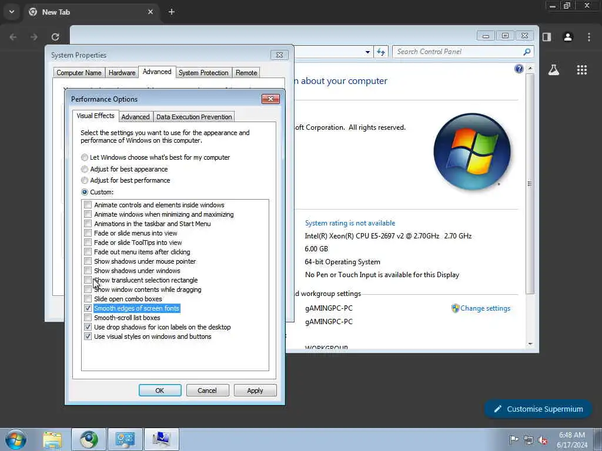The image size is (602, 451).
Task: Click Apply in Performance Options
Action: point(255,391)
